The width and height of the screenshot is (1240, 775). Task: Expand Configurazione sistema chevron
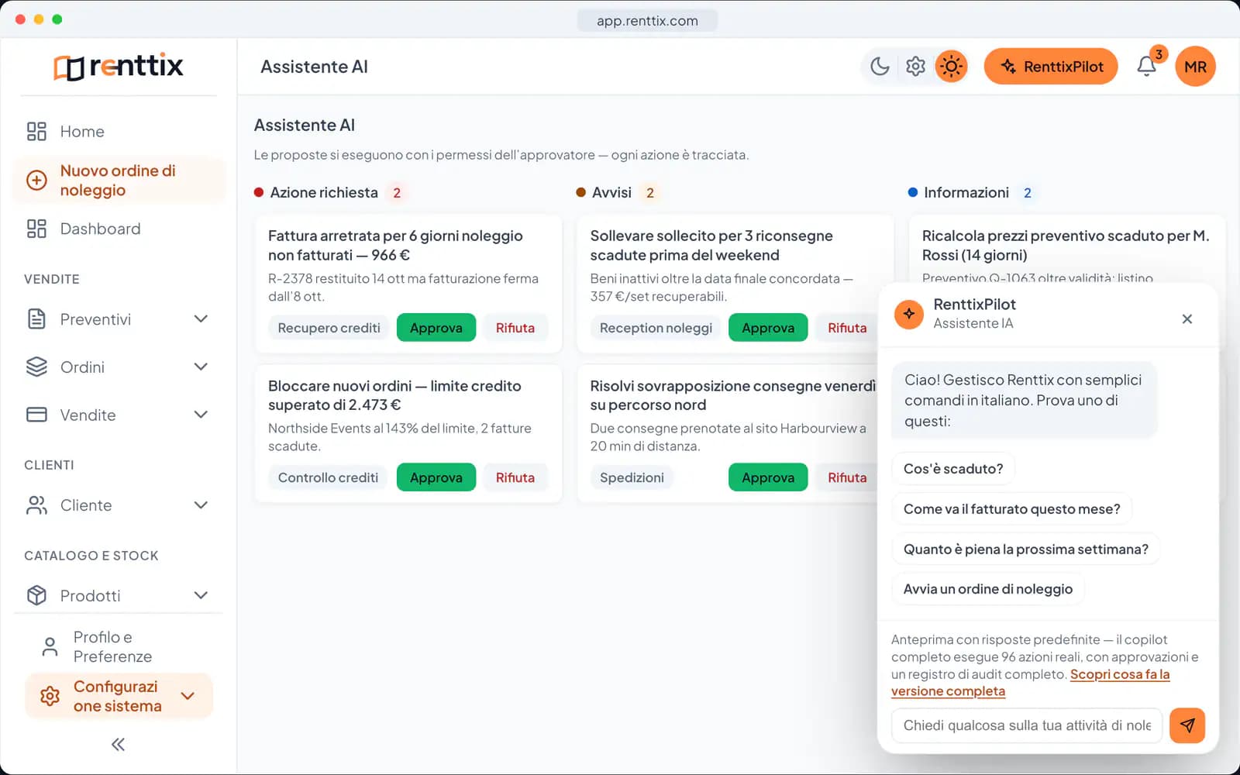click(188, 696)
